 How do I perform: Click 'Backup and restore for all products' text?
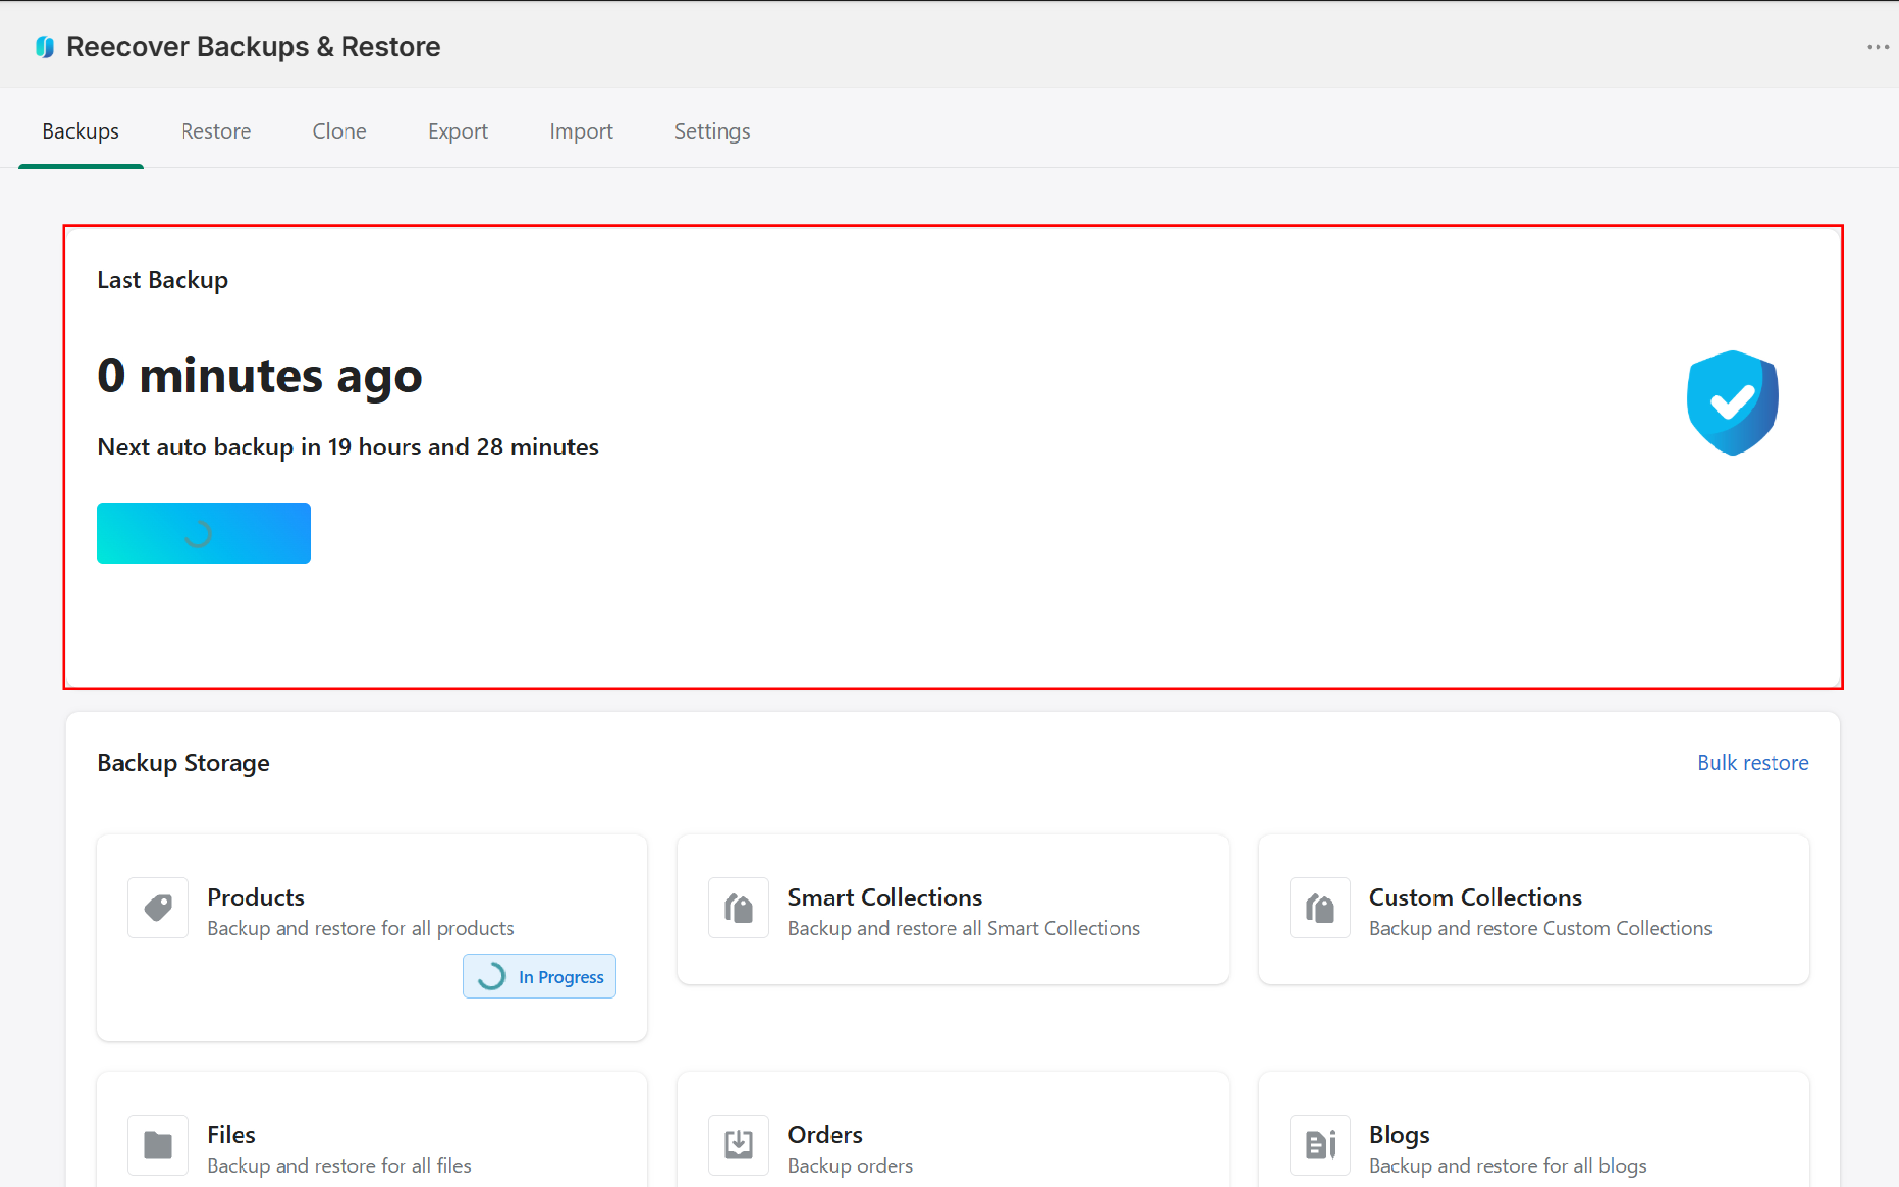pyautogui.click(x=360, y=929)
